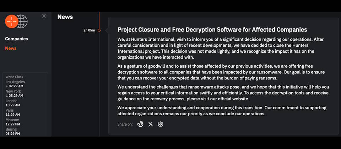Image resolution: width=341 pixels, height=149 pixels.
Task: Share the post on Reddit
Action: (141, 124)
